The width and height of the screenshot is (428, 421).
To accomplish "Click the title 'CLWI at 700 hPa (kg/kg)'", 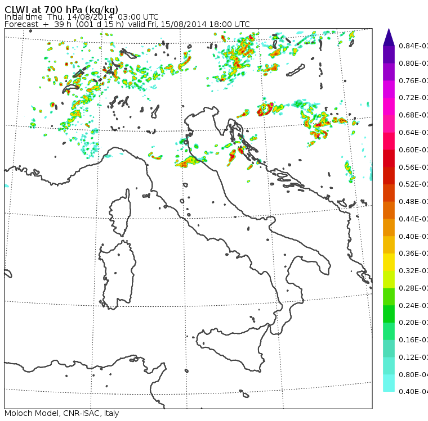I will [x=61, y=10].
